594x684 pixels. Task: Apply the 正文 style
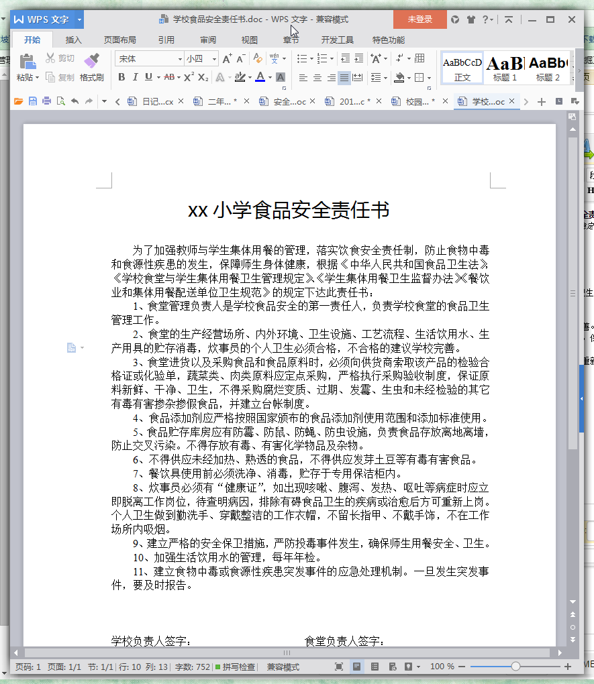(x=462, y=68)
